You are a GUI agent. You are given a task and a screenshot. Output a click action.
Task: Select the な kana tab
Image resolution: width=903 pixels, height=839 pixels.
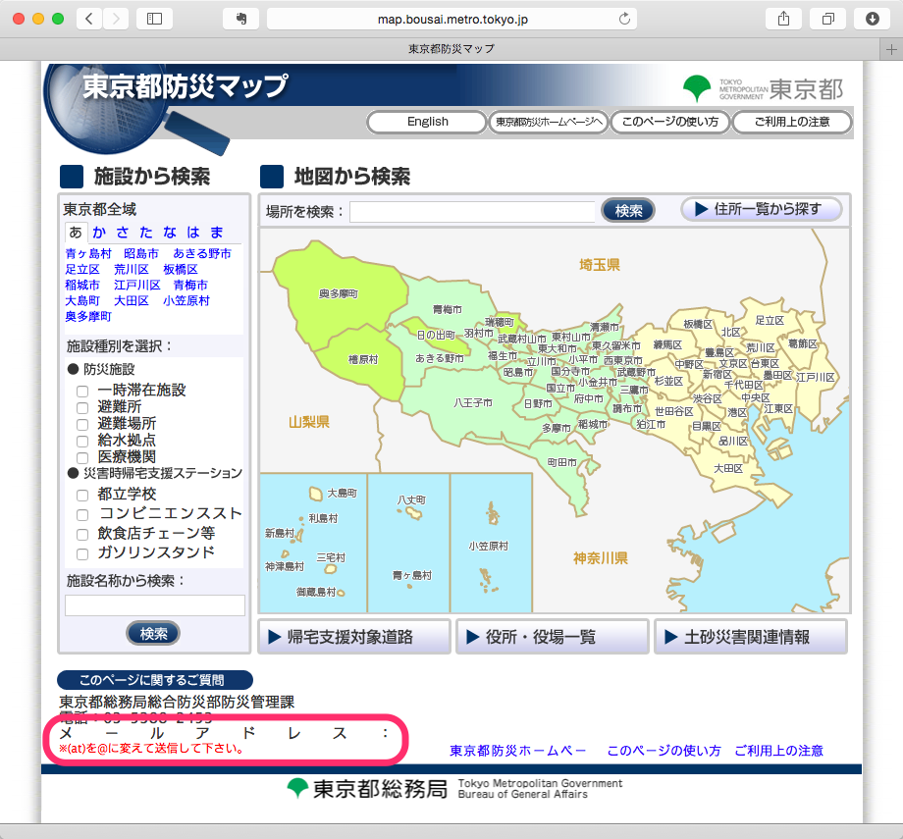tap(169, 232)
